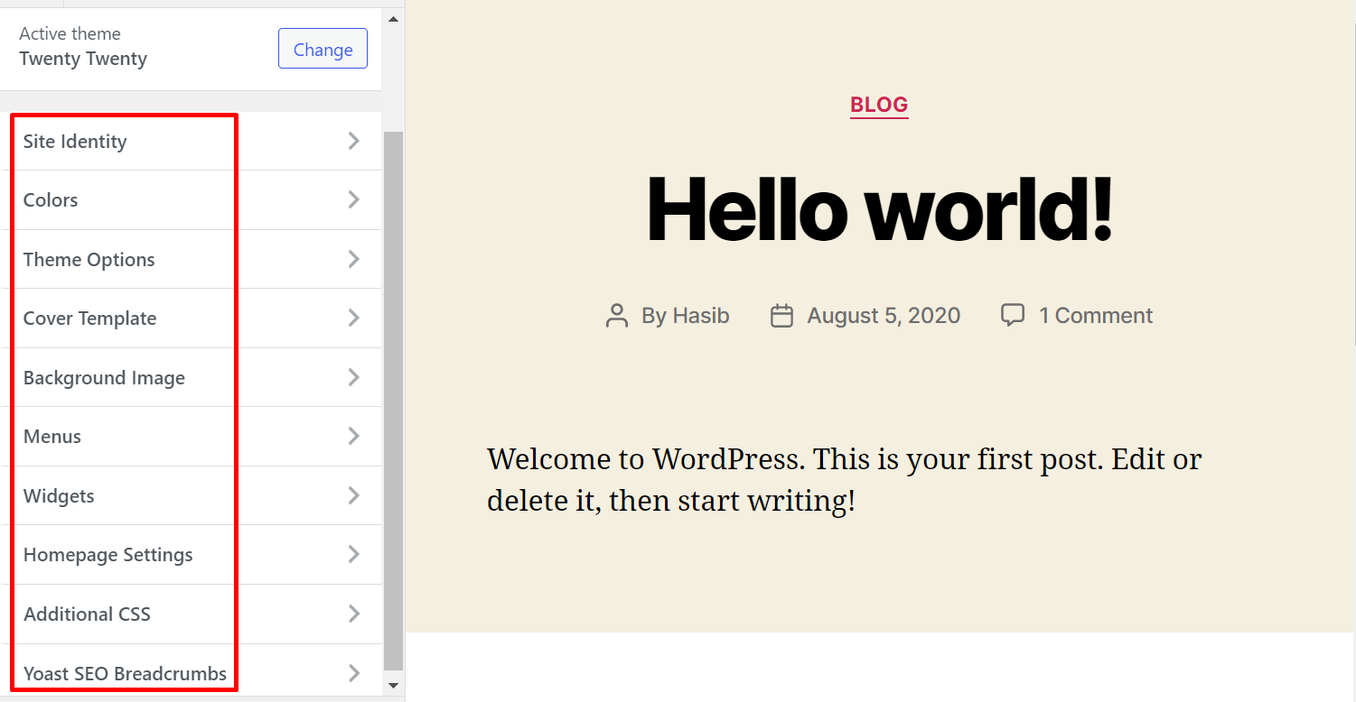
Task: Open the 1 Comment link
Action: click(1096, 316)
